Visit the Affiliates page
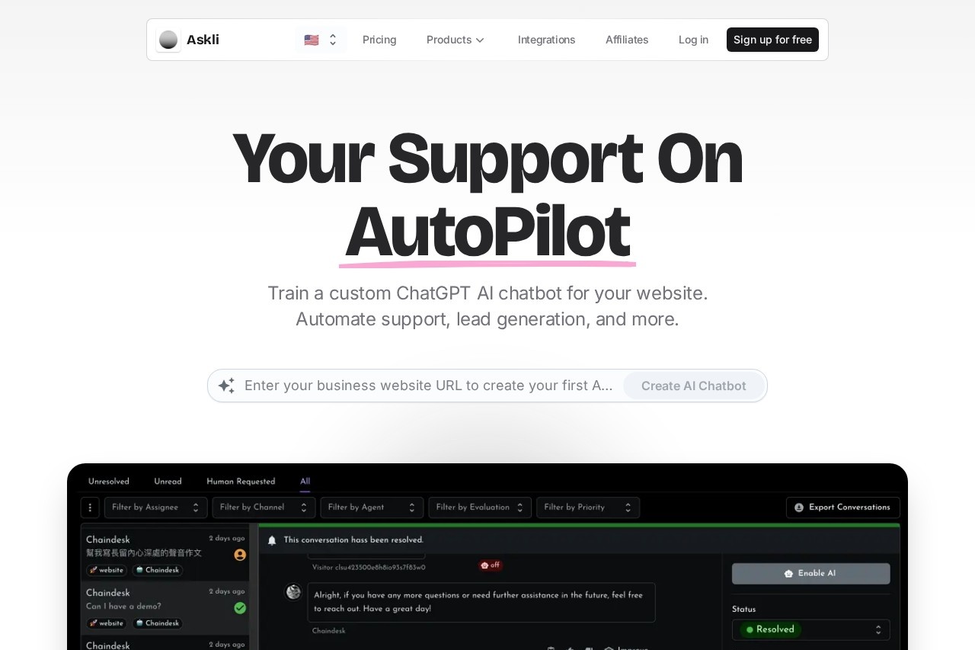This screenshot has height=650, width=975. pos(627,40)
